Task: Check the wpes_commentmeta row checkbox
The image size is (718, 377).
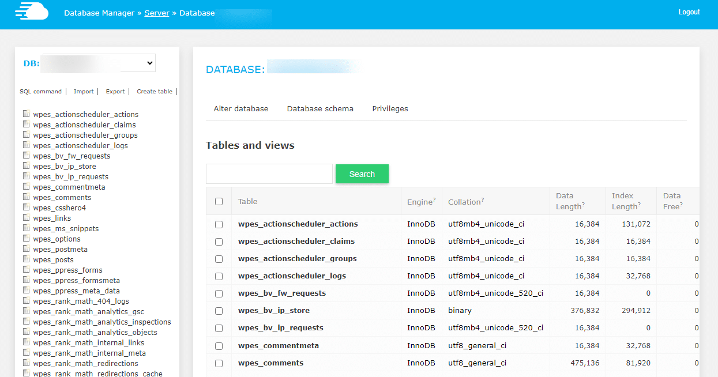Action: click(x=219, y=346)
